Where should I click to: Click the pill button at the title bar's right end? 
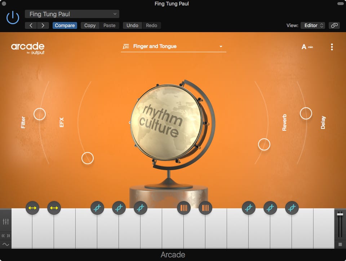coord(341,4)
